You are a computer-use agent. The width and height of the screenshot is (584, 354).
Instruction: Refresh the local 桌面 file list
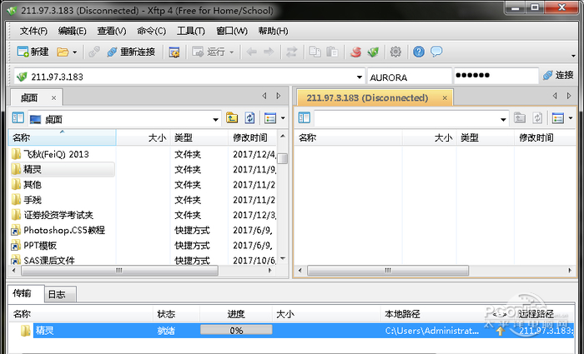pyautogui.click(x=249, y=118)
